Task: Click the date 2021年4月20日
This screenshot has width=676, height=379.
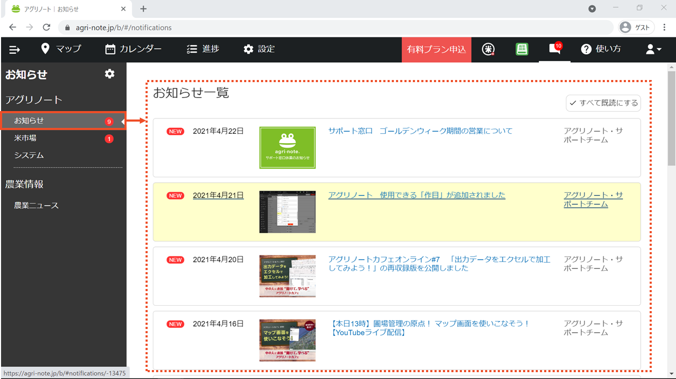Action: [x=218, y=260]
